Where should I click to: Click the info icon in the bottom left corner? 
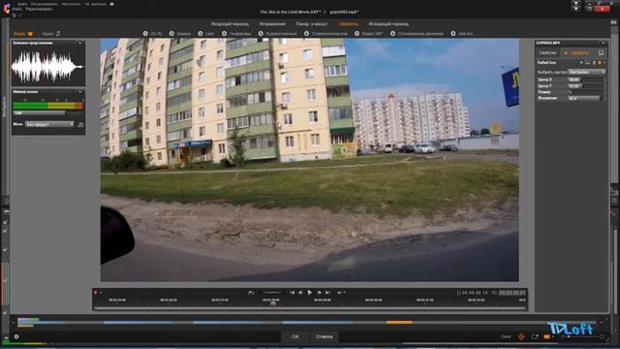16,336
